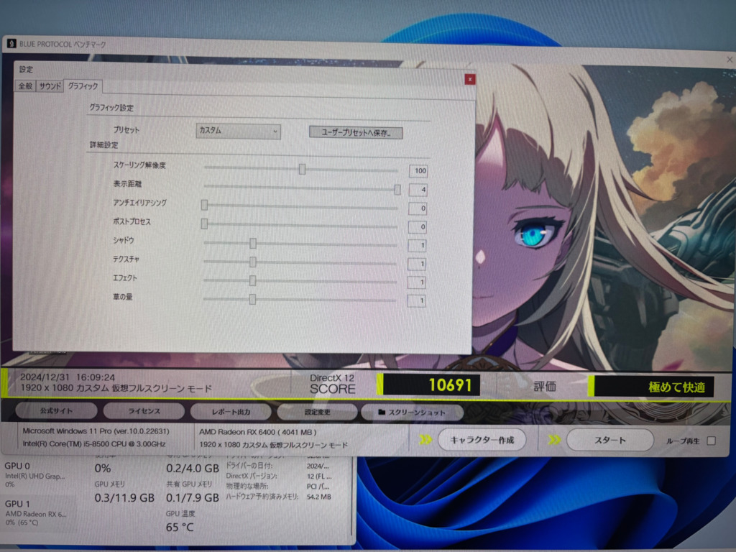Click the GPU temperature value 65 °C

[180, 528]
